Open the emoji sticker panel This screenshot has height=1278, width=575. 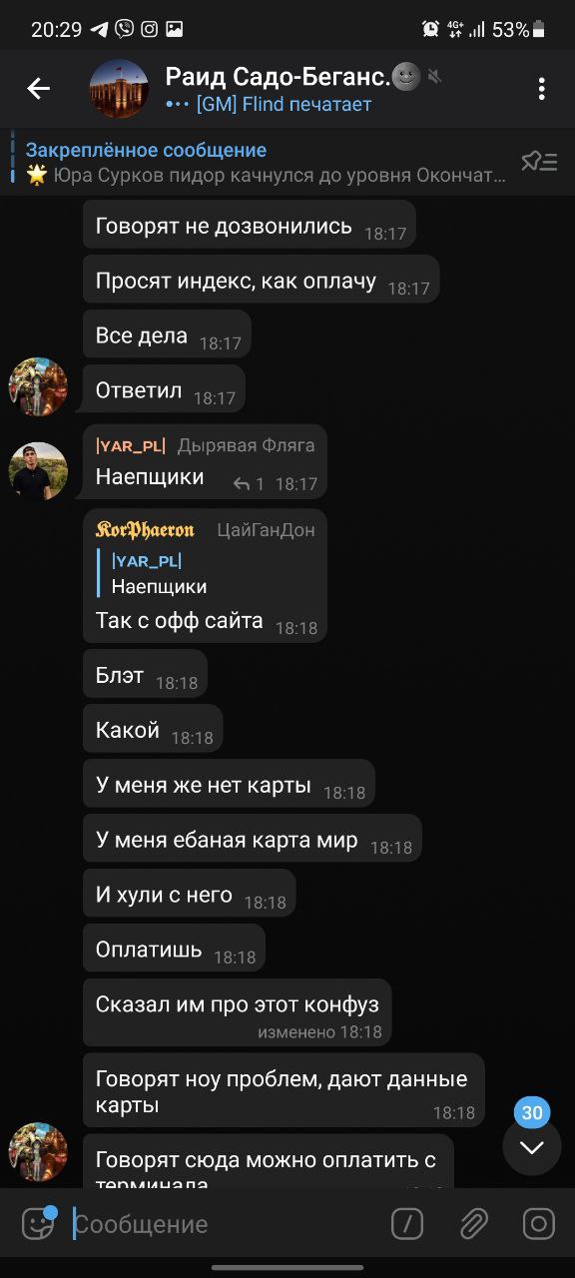[x=39, y=1223]
